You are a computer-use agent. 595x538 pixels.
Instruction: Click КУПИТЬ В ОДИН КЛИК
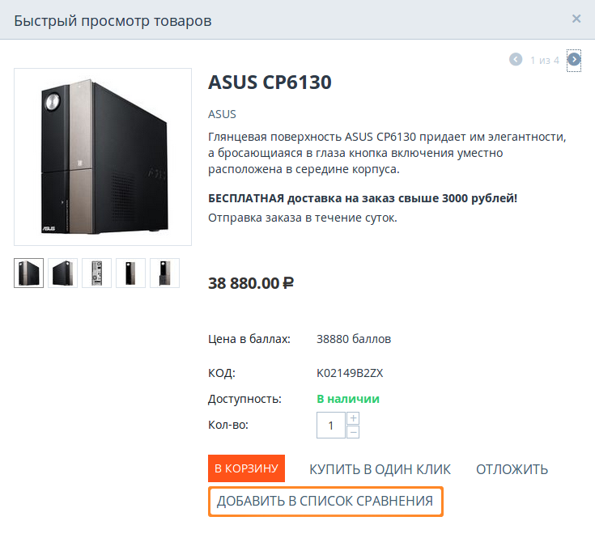pyautogui.click(x=380, y=469)
